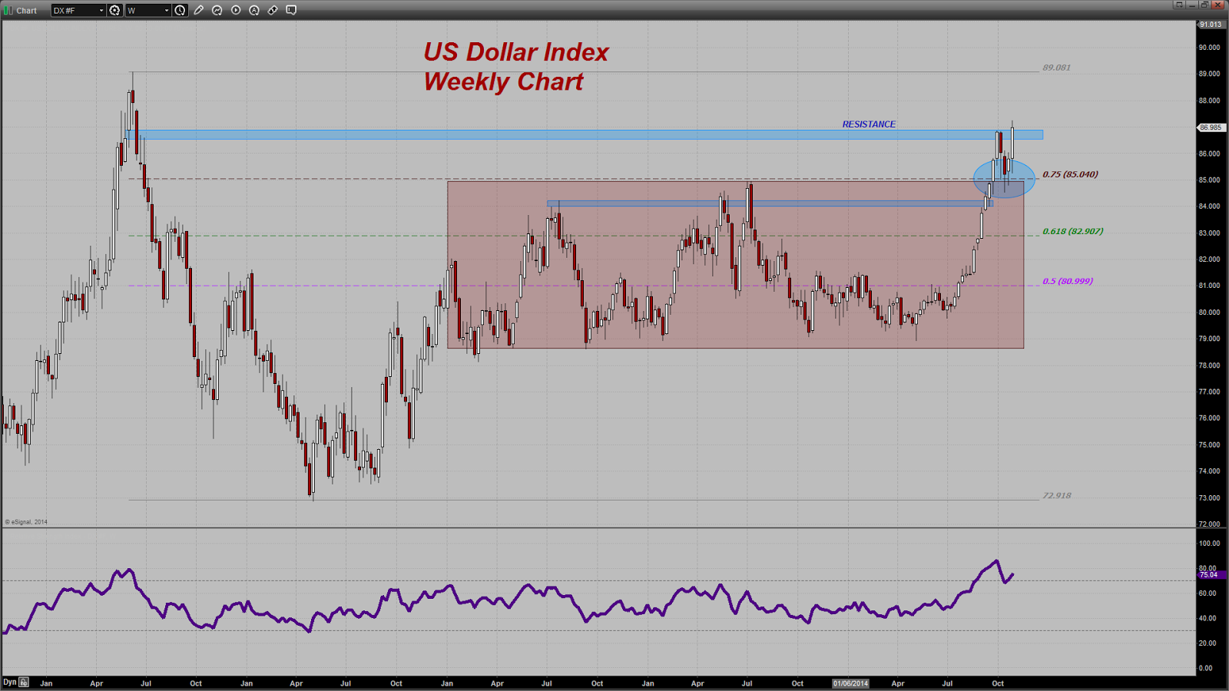Click the 01/06/2014 date marker
Screen dimensions: 1229x691
(851, 683)
